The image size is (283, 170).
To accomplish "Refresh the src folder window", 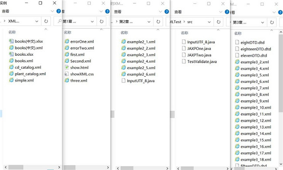I will 219,22.
